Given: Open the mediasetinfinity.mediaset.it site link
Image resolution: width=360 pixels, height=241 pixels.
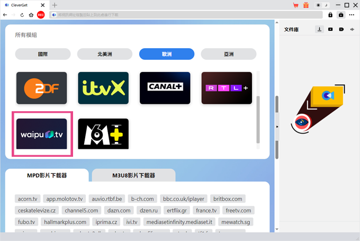Looking at the screenshot, I should [x=179, y=222].
